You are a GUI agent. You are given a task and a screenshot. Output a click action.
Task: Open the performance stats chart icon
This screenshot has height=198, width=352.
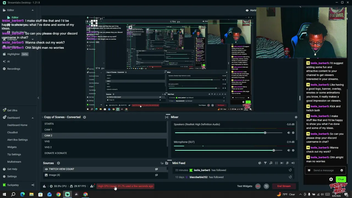pos(44,186)
